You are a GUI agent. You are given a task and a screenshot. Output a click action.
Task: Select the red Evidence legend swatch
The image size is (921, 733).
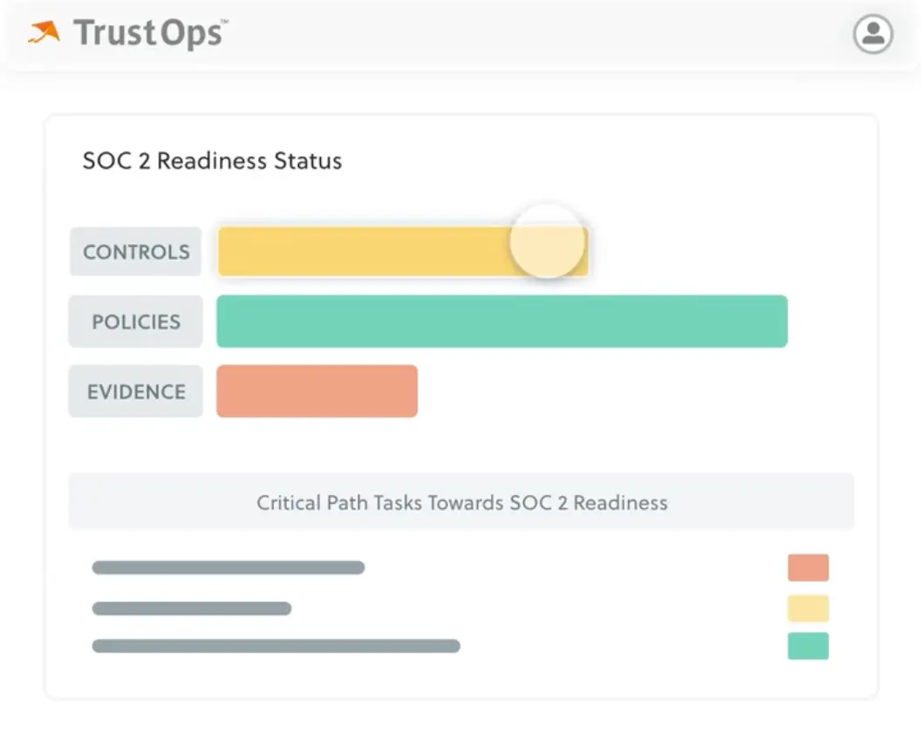point(808,567)
